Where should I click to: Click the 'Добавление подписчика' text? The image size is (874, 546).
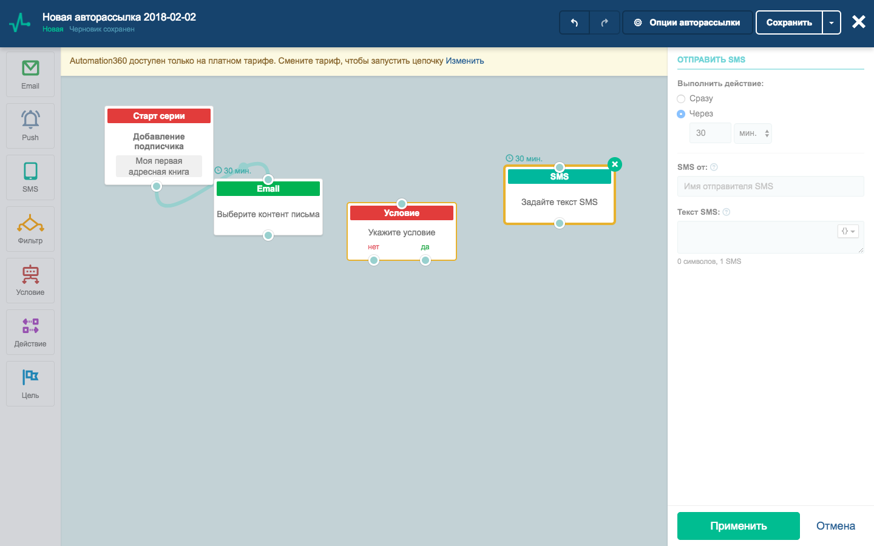(159, 141)
